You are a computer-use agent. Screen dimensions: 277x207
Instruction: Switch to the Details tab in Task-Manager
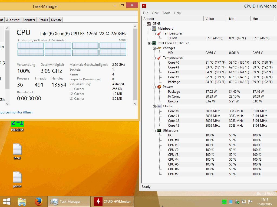43,20
